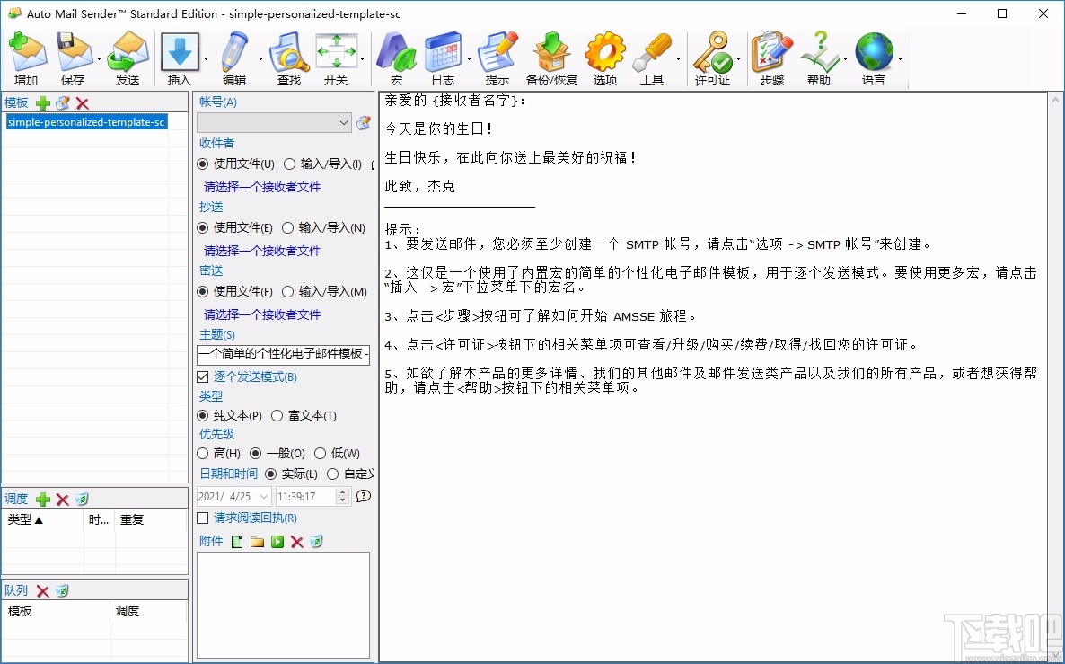Enable 逐个发送模式 checkbox

coord(202,376)
